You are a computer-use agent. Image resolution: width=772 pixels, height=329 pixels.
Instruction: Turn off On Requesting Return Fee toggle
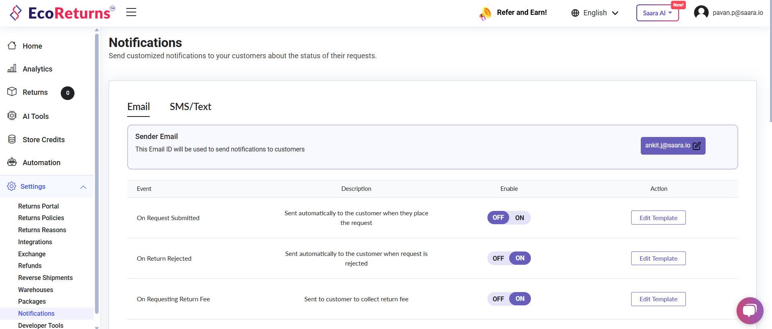coord(498,299)
